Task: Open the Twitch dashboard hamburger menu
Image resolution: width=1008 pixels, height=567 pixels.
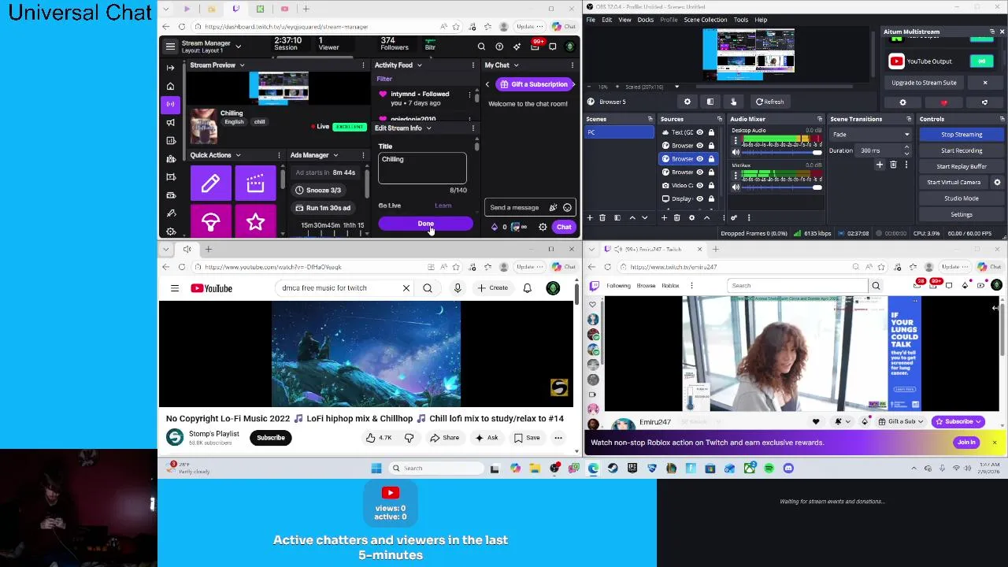Action: [x=170, y=46]
